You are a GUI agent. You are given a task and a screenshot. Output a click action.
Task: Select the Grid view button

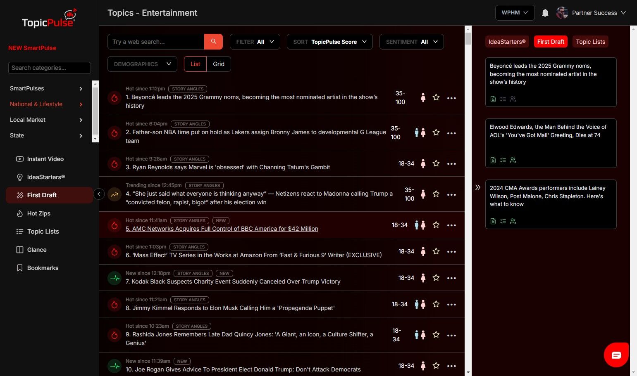pos(219,64)
